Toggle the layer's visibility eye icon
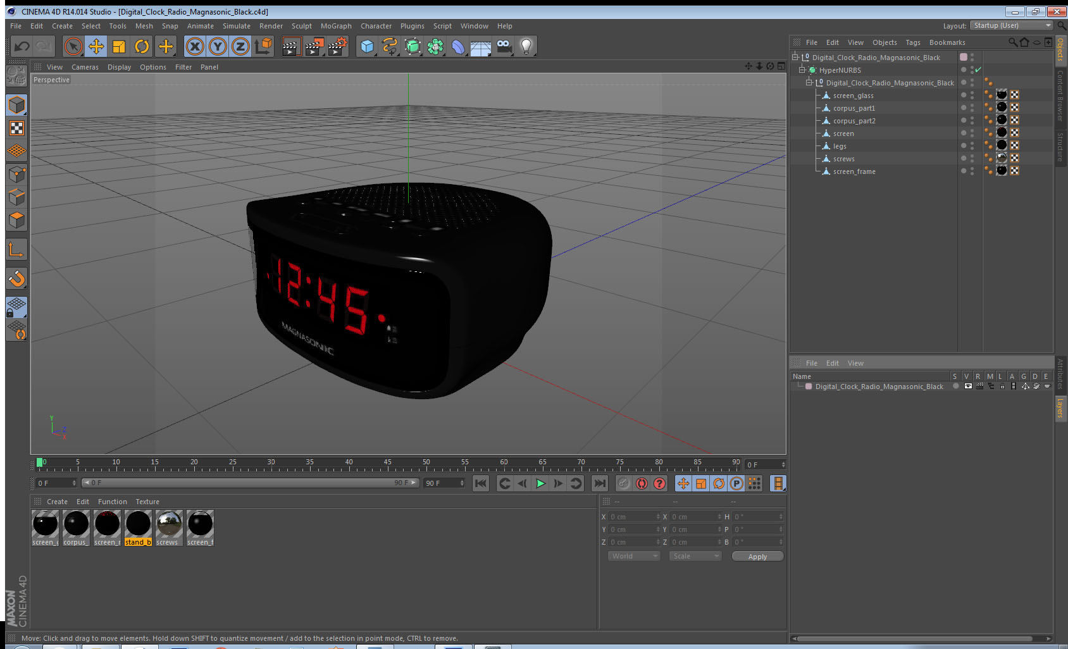The width and height of the screenshot is (1068, 649). tap(968, 386)
